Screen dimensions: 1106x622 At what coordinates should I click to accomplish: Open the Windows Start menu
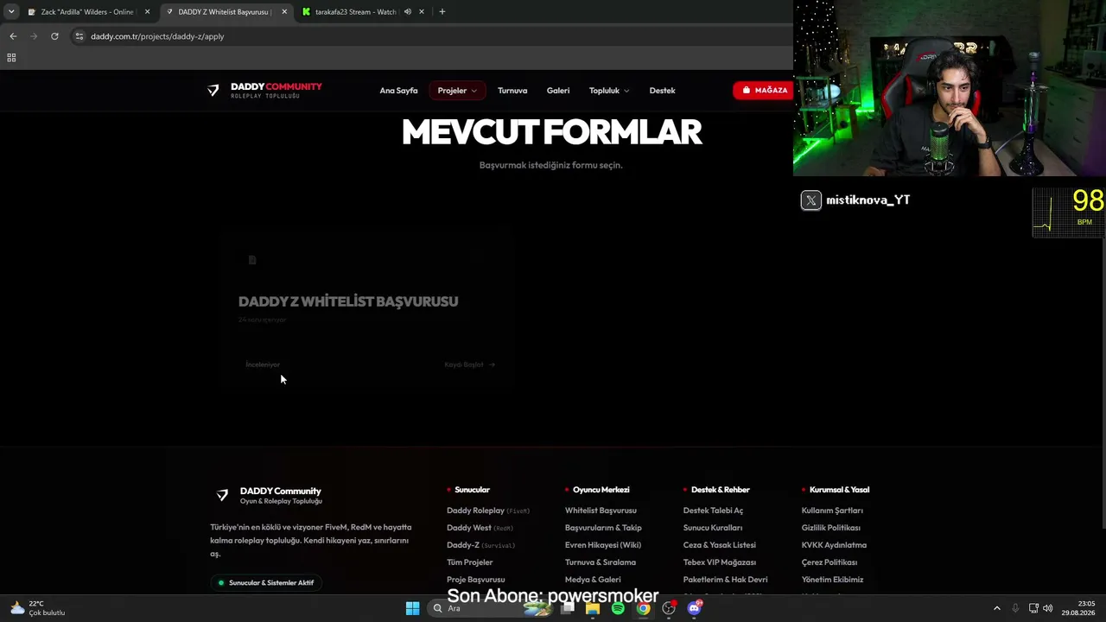pos(412,608)
